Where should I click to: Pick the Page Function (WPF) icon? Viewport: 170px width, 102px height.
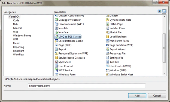coord(107,45)
